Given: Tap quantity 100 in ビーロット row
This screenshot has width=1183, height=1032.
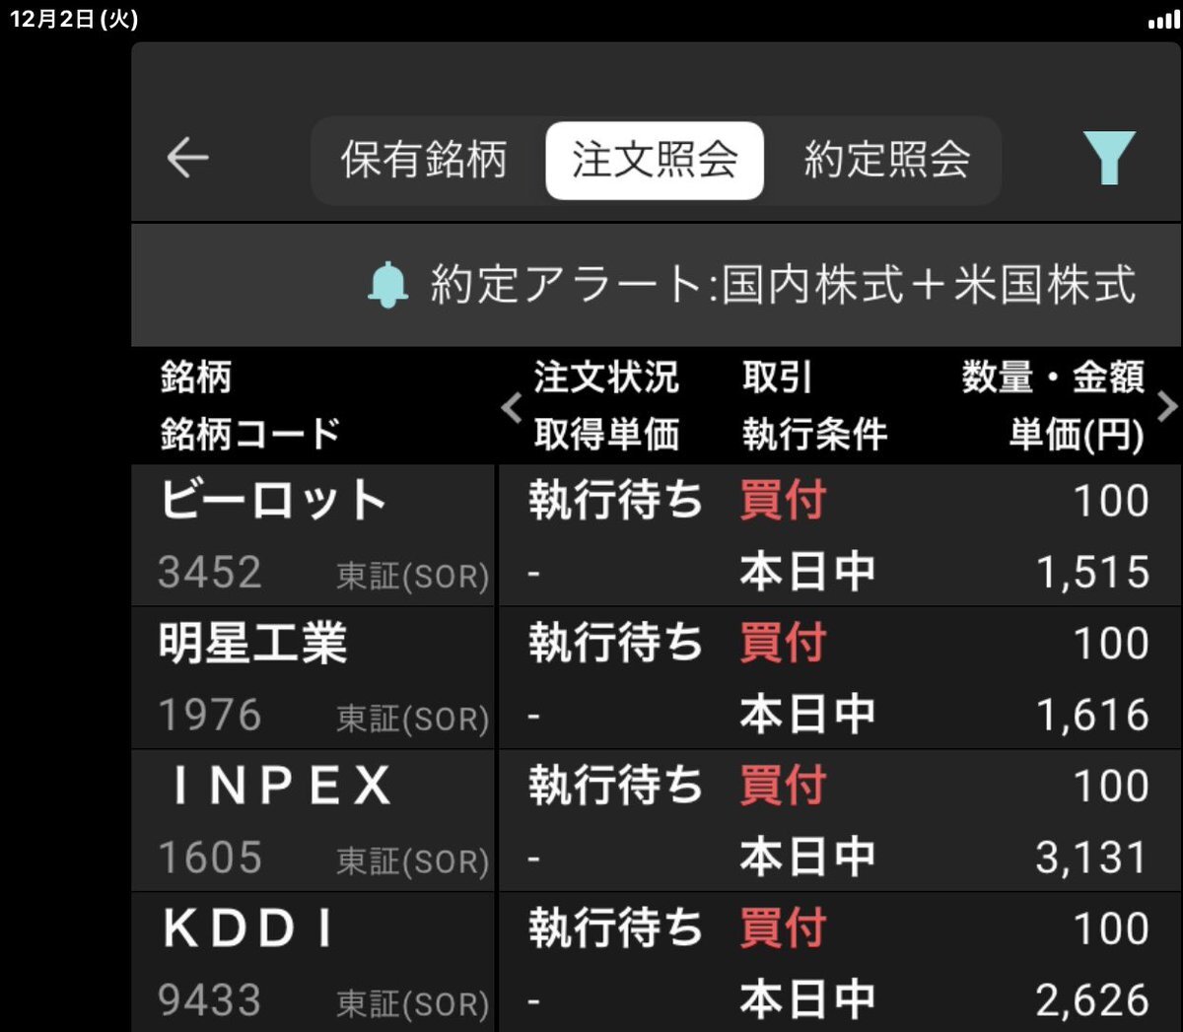Looking at the screenshot, I should click(x=1111, y=501).
